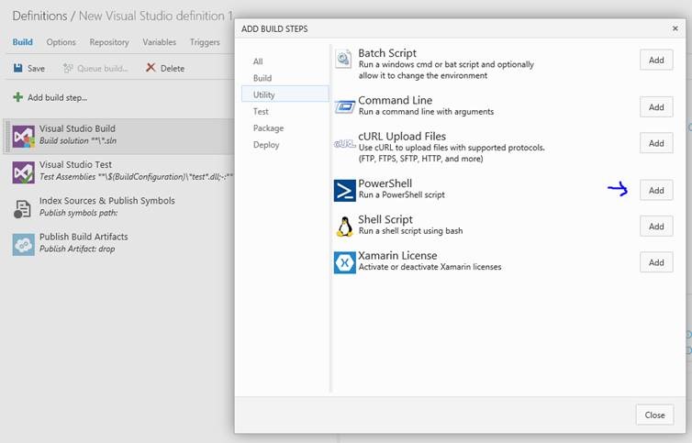Click the Visual Studio Test step icon
The width and height of the screenshot is (692, 443).
(23, 172)
